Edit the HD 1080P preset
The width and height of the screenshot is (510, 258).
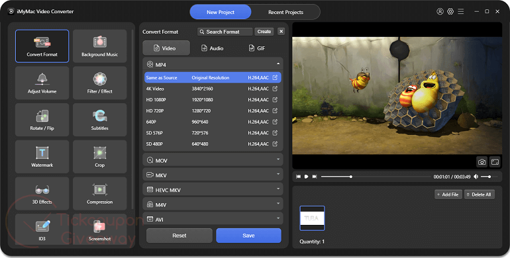click(x=275, y=100)
